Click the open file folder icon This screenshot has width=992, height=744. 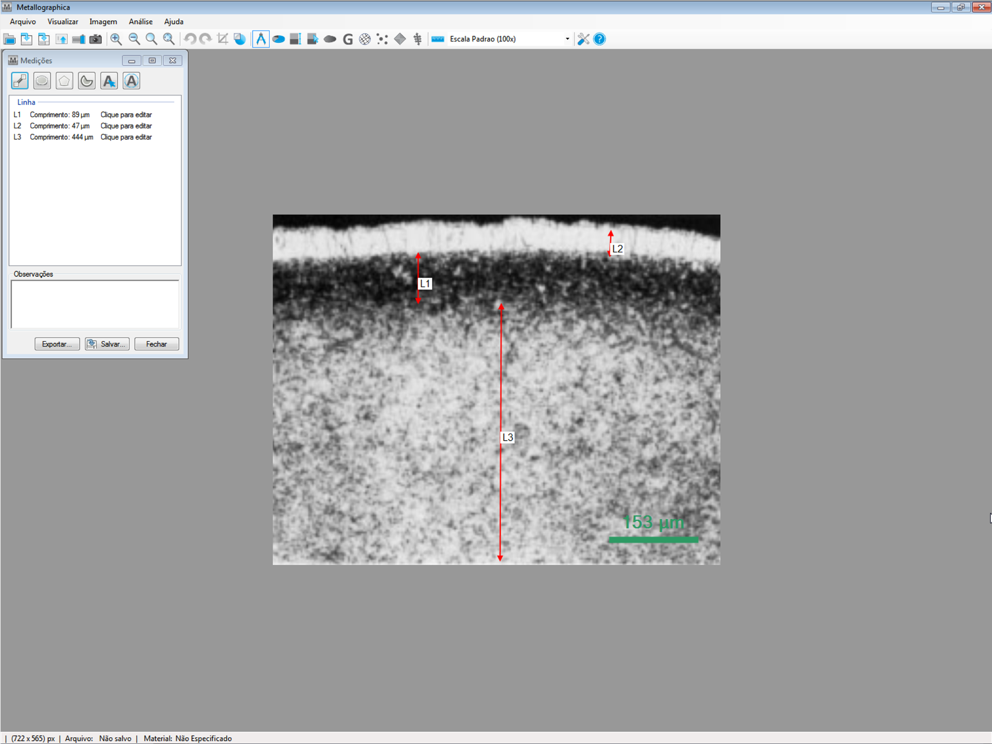(9, 39)
